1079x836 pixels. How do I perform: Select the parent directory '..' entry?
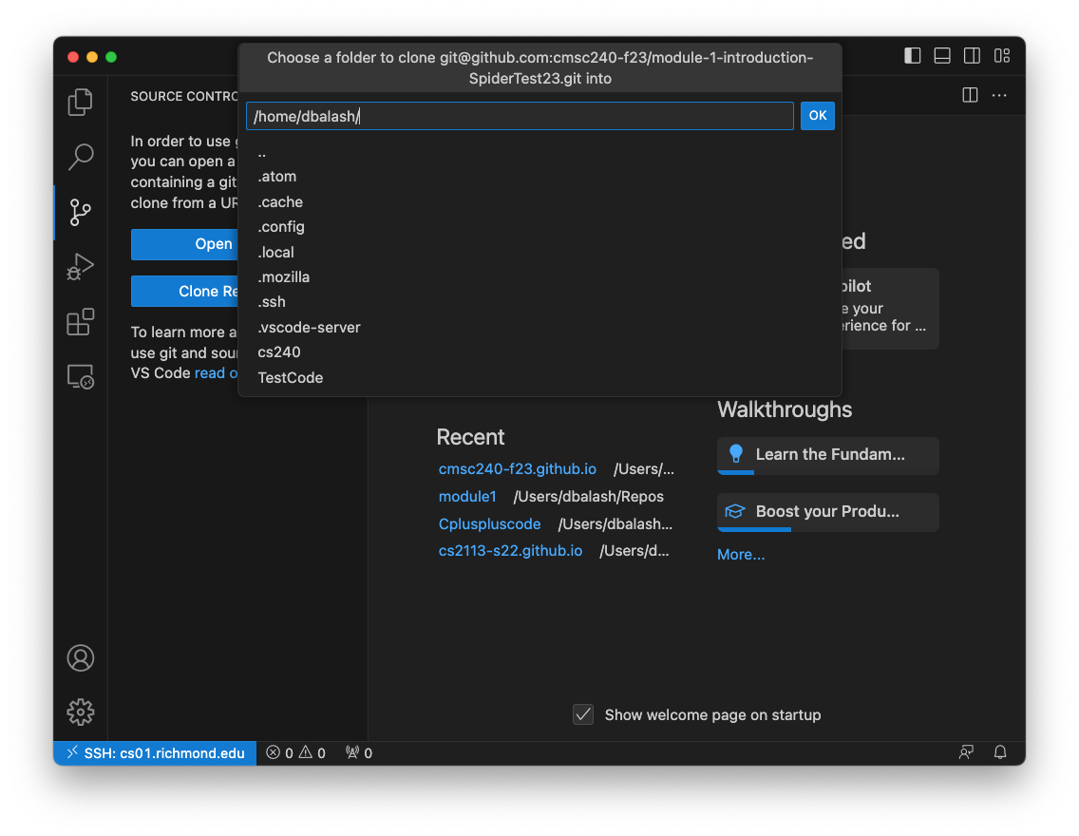(539, 152)
